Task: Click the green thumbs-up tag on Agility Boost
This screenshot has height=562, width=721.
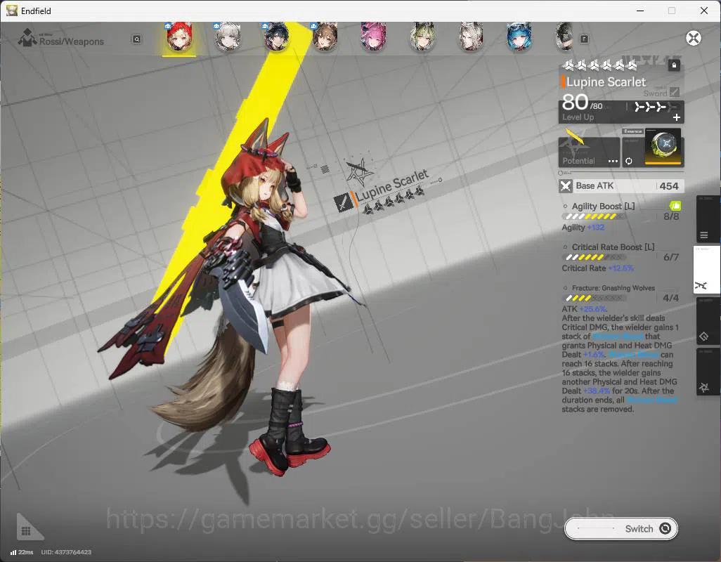Action: click(675, 205)
